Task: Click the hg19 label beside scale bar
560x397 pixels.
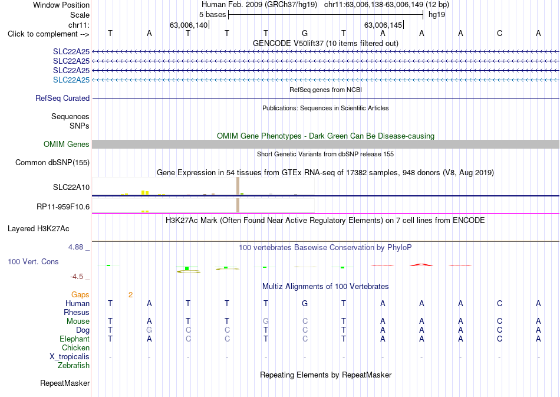Action: click(437, 15)
